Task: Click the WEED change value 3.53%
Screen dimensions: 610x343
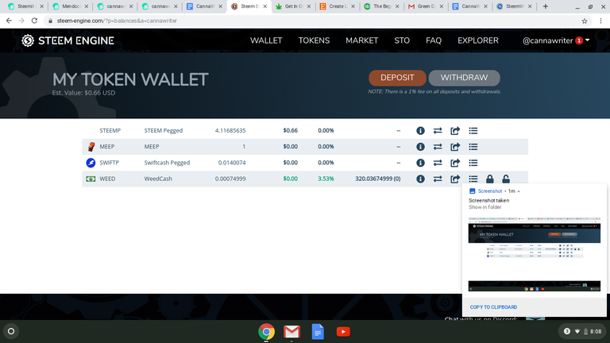Action: [x=326, y=179]
